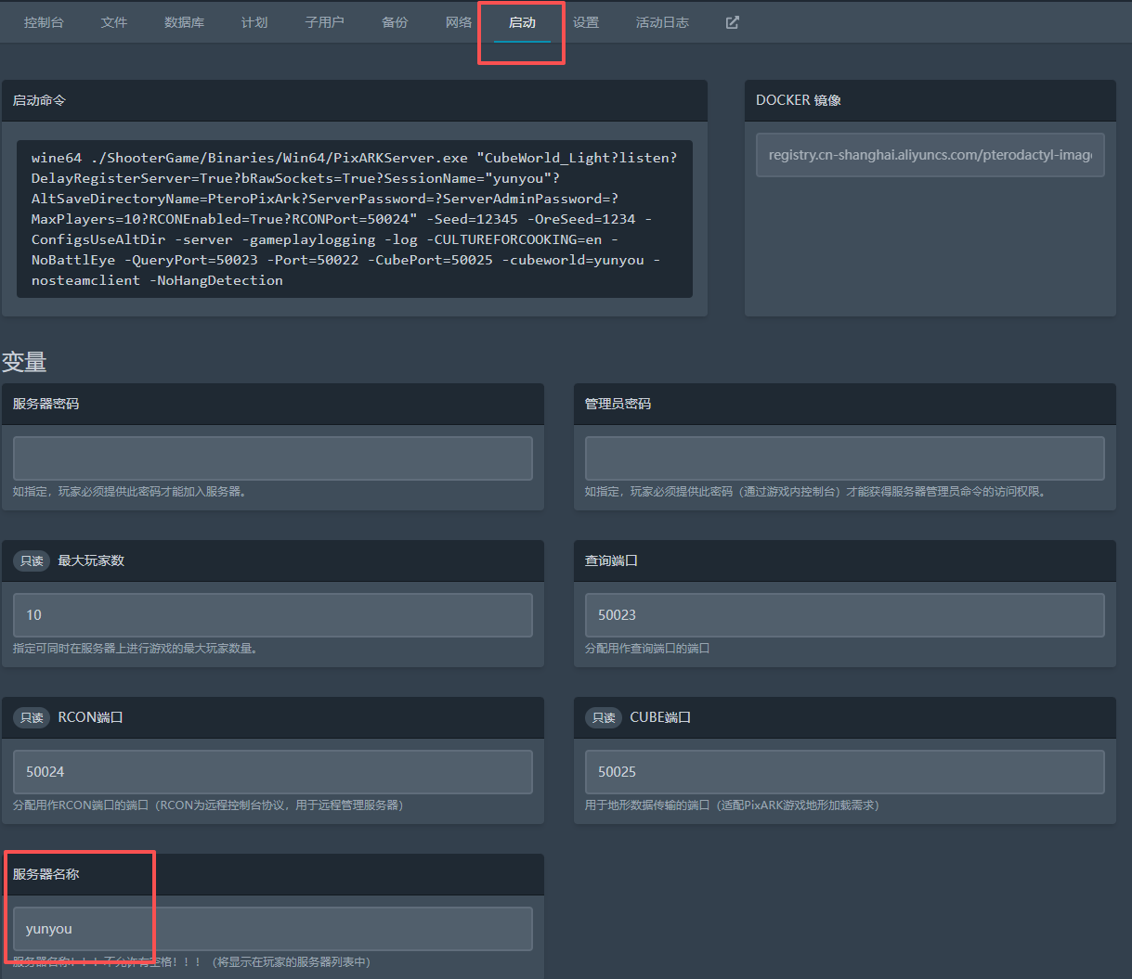The height and width of the screenshot is (979, 1132).
Task: Open the 控制台 tab
Action: coord(44,23)
